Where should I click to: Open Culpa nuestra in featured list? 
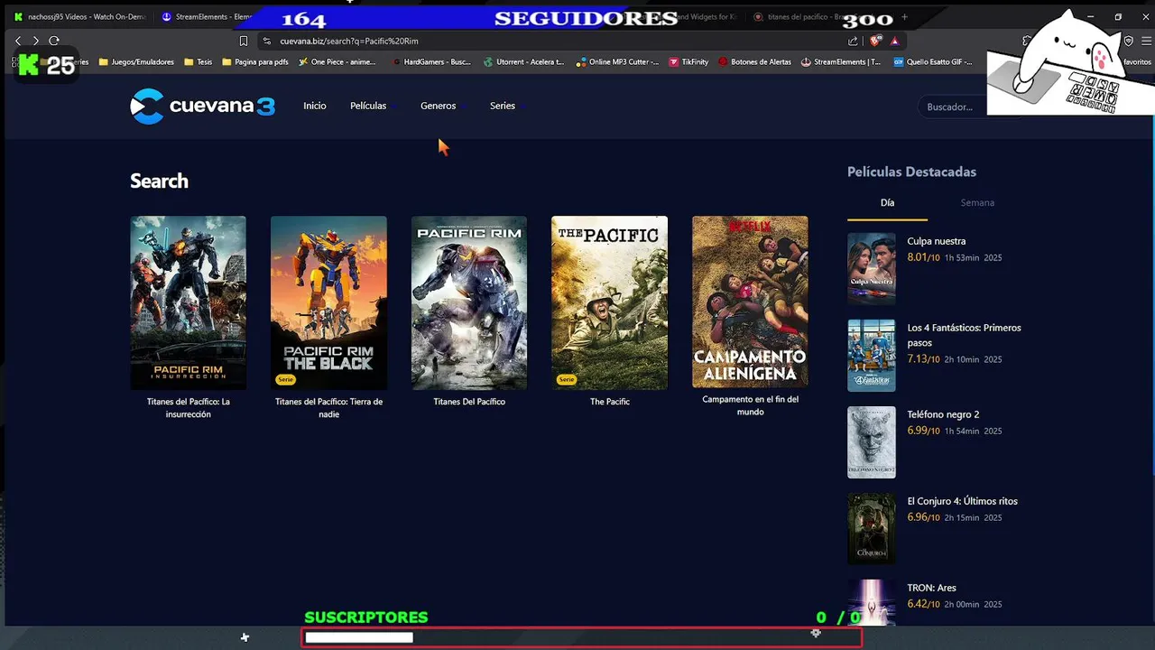click(937, 241)
